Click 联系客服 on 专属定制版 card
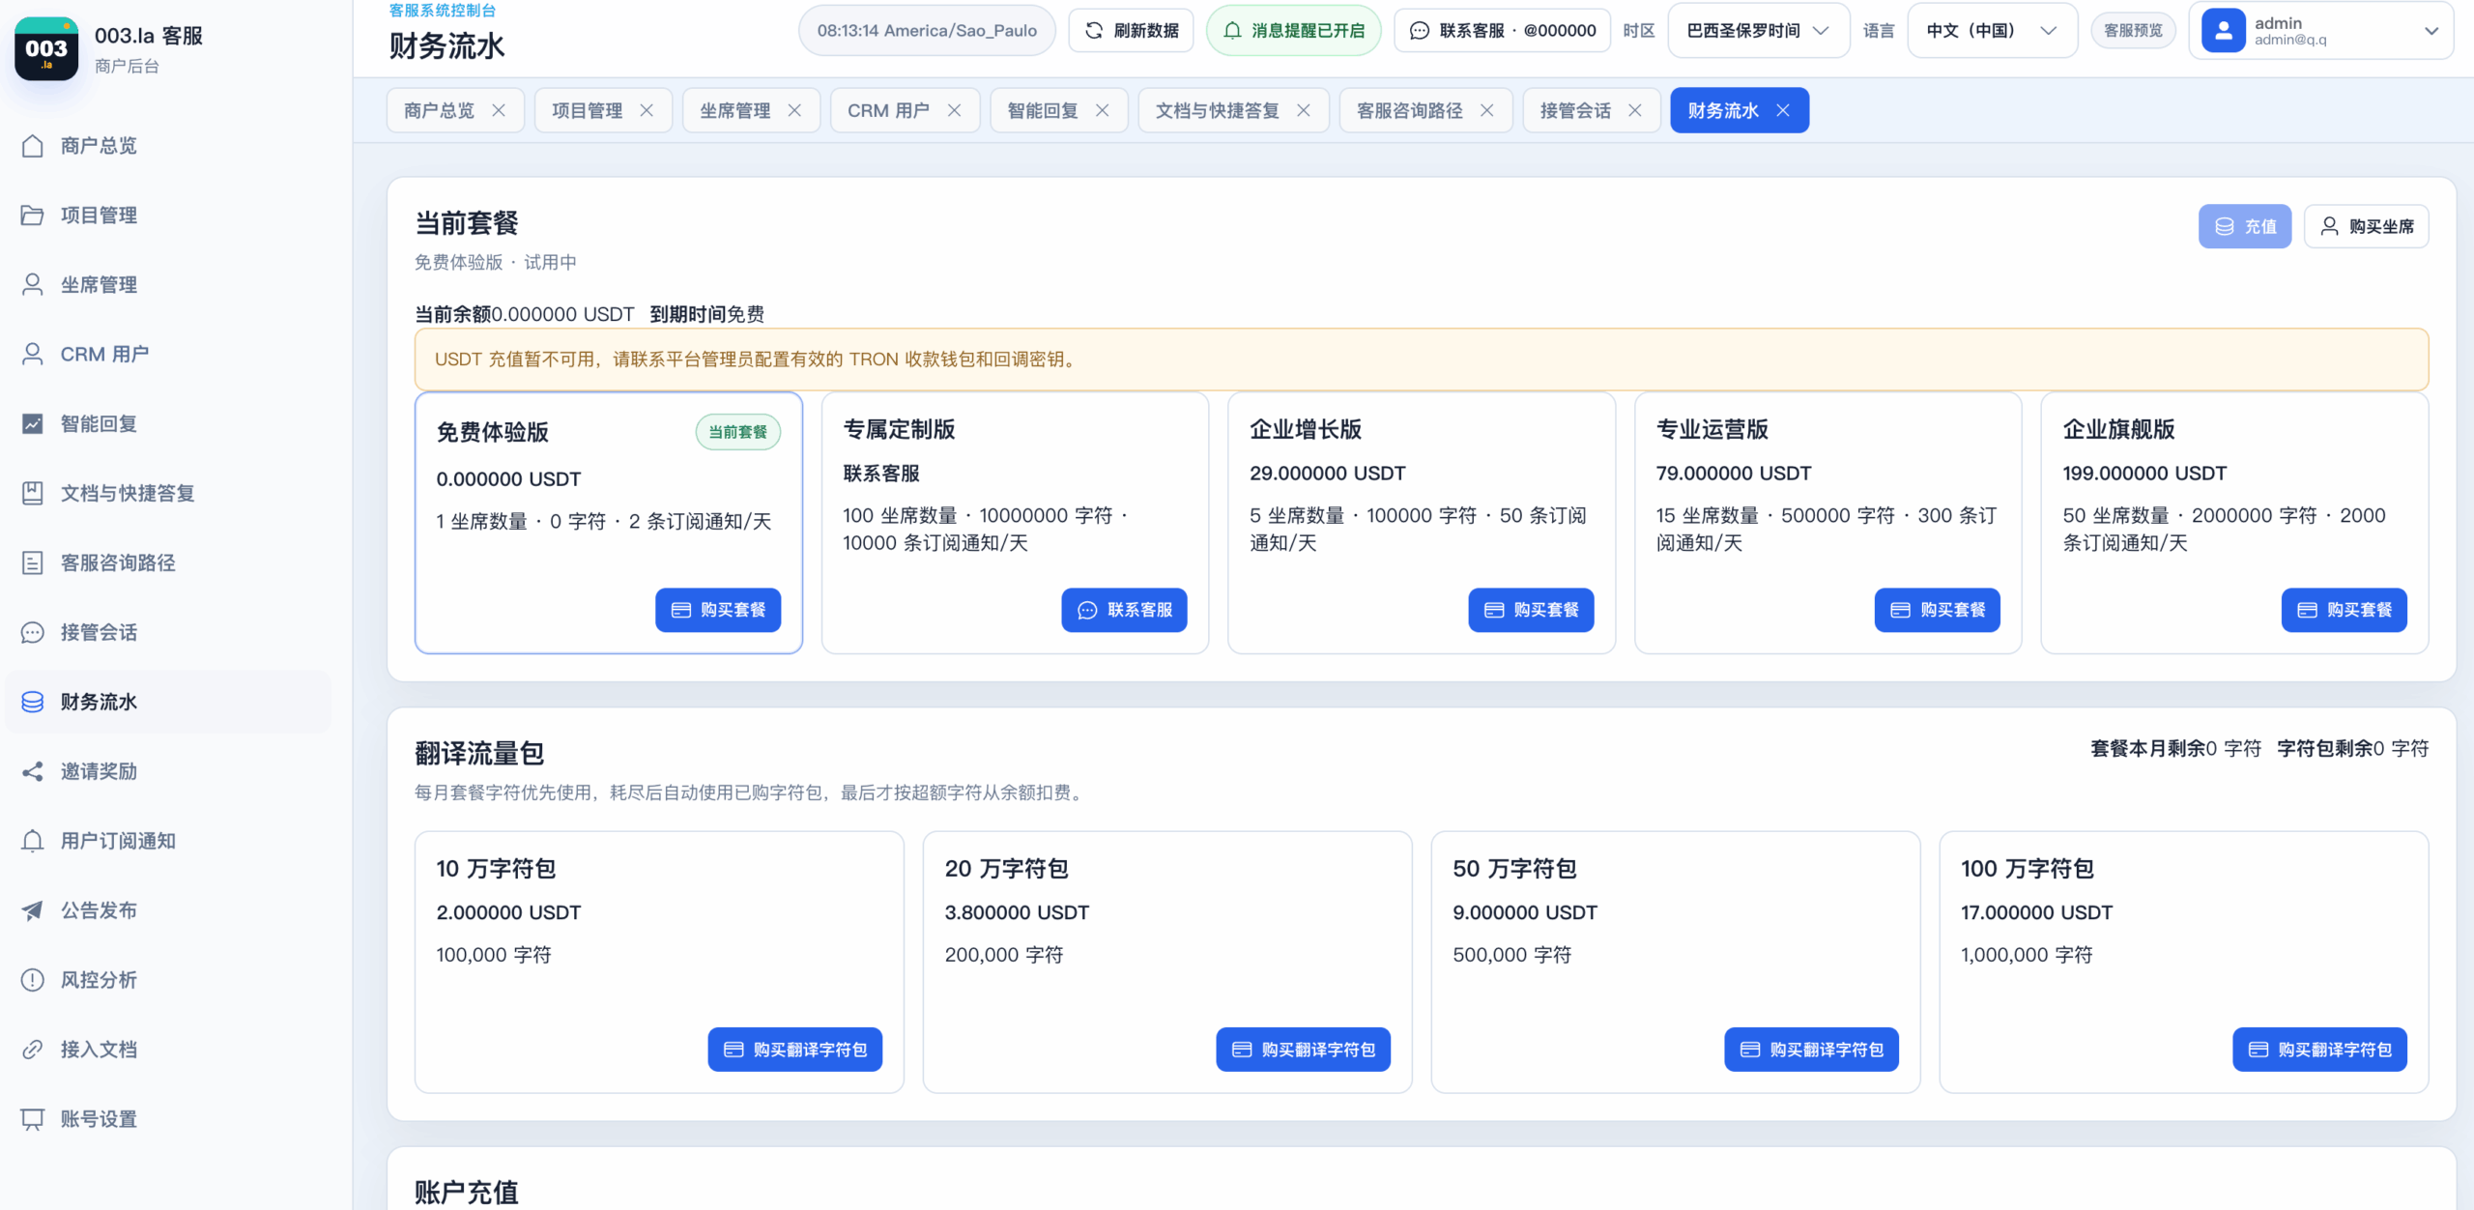 click(1124, 610)
